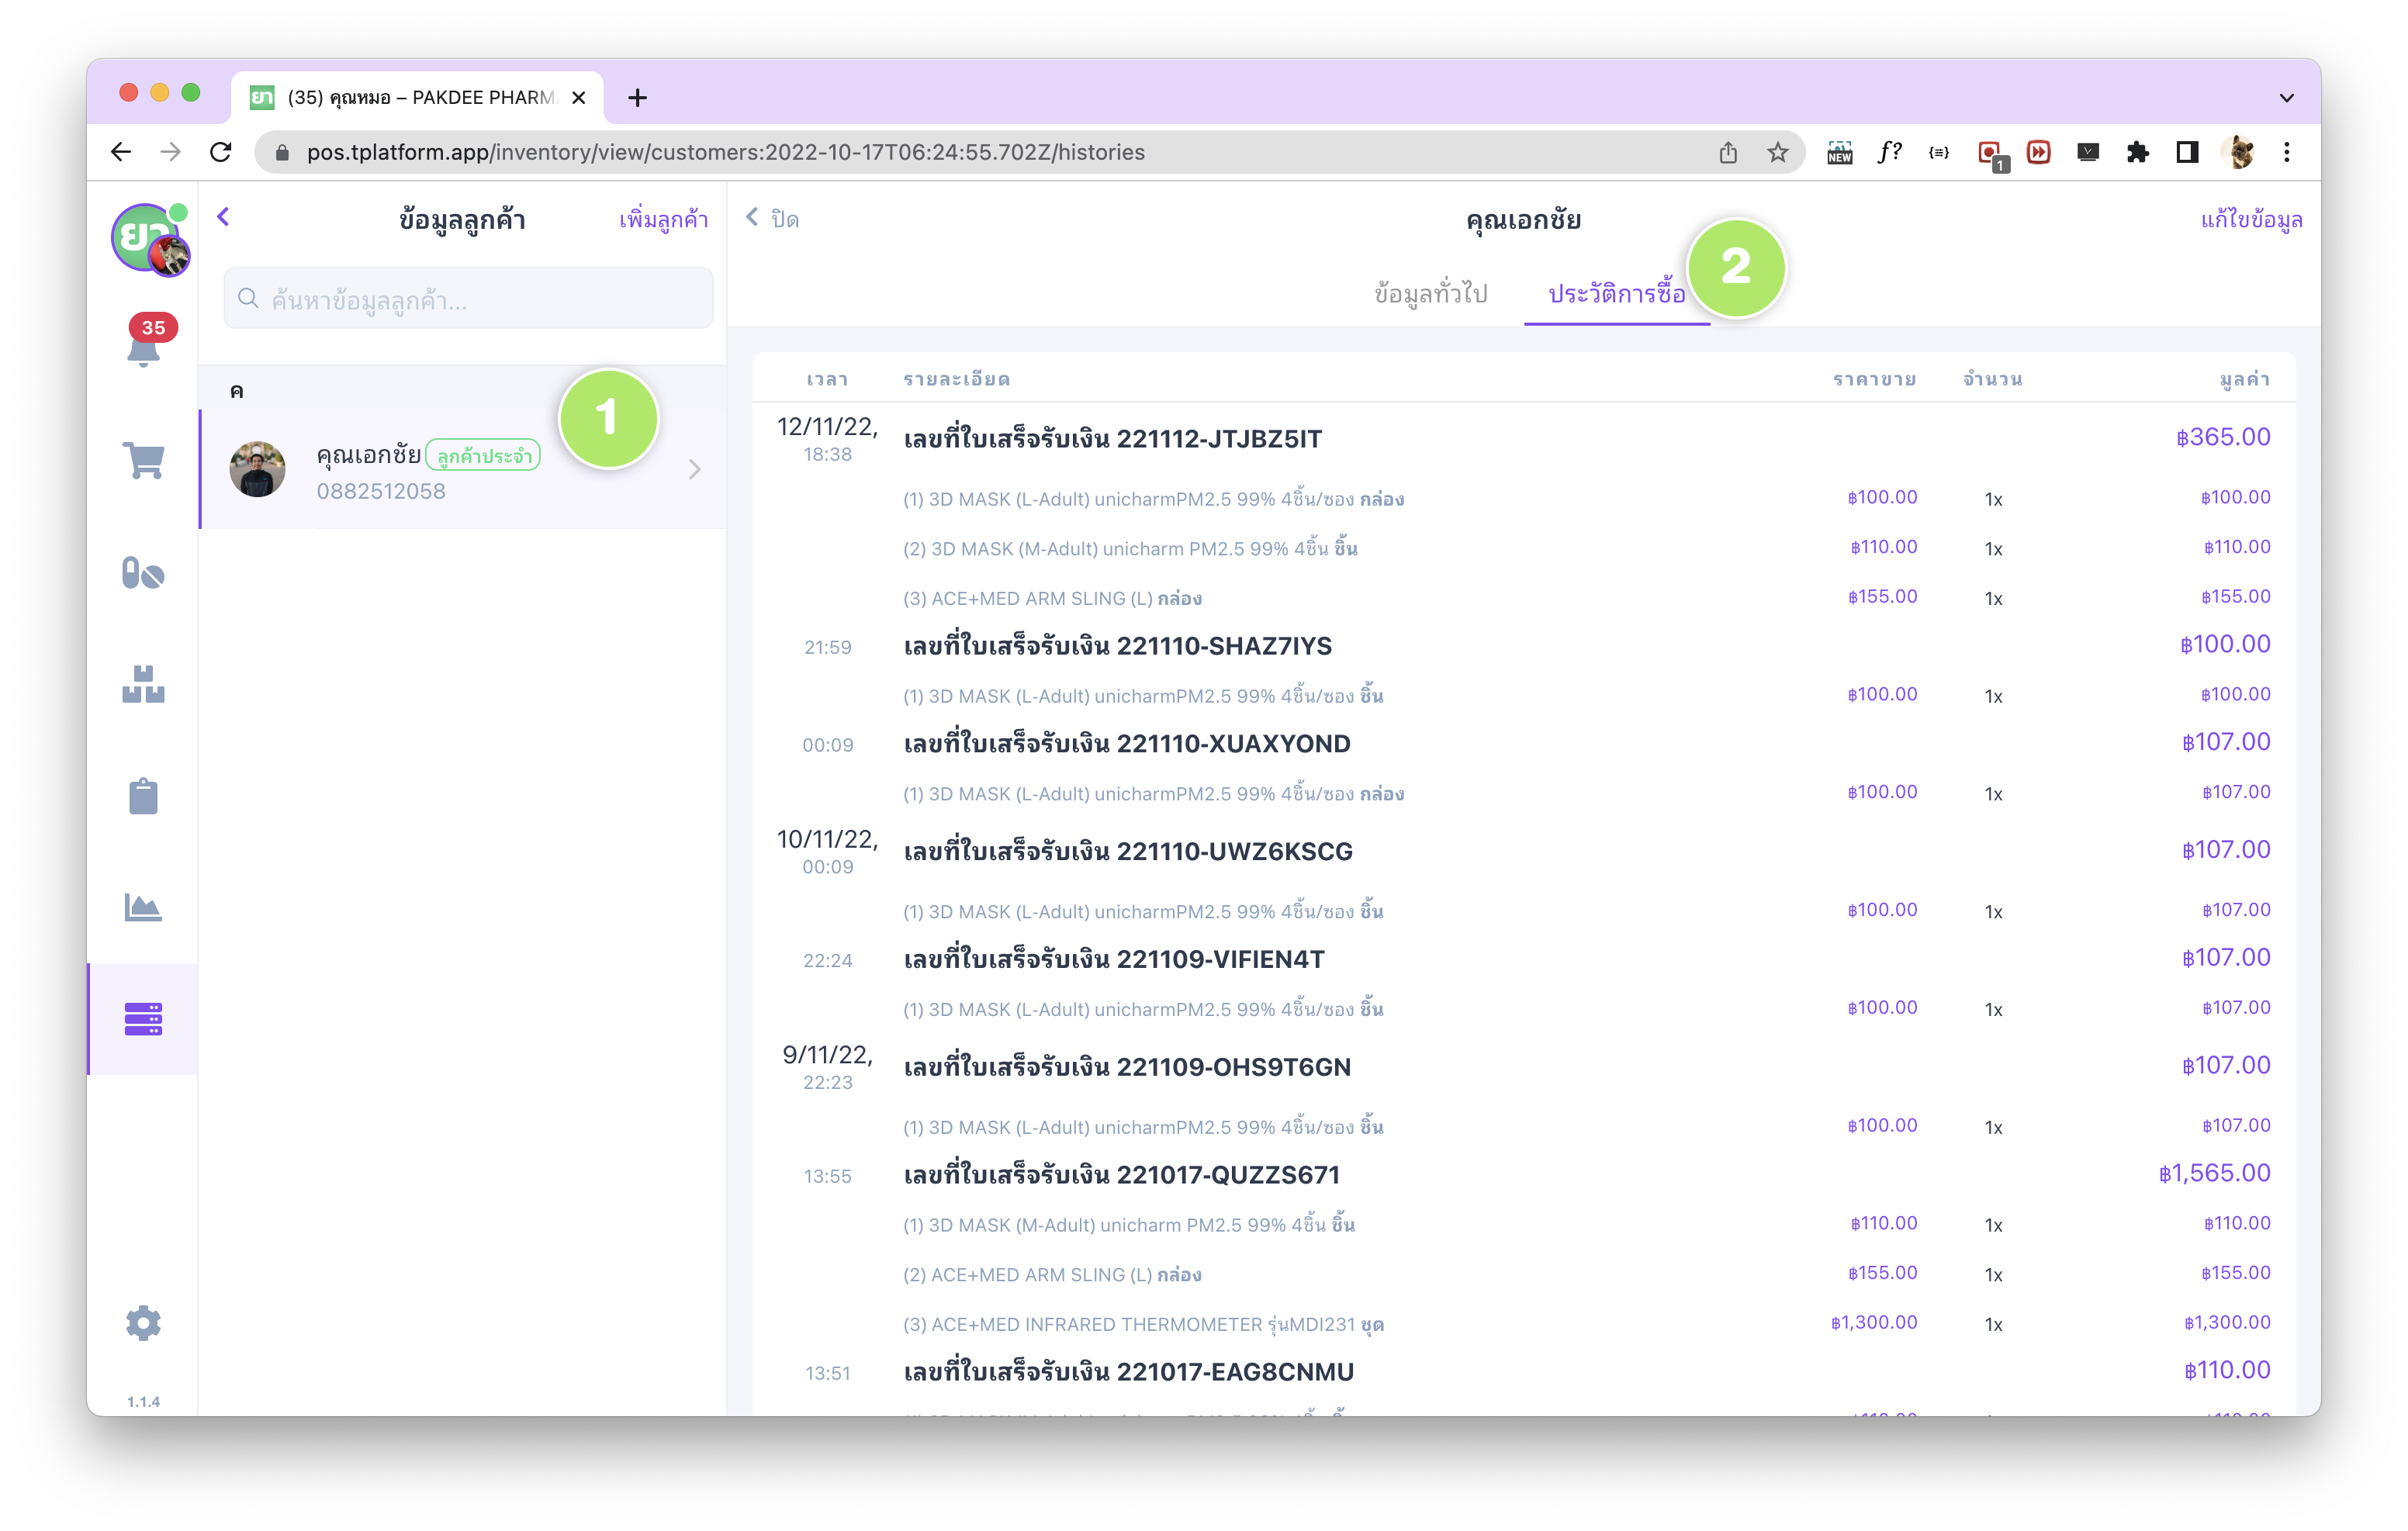Image resolution: width=2408 pixels, height=1531 pixels.
Task: Open the inventory boxes icon
Action: click(x=143, y=685)
